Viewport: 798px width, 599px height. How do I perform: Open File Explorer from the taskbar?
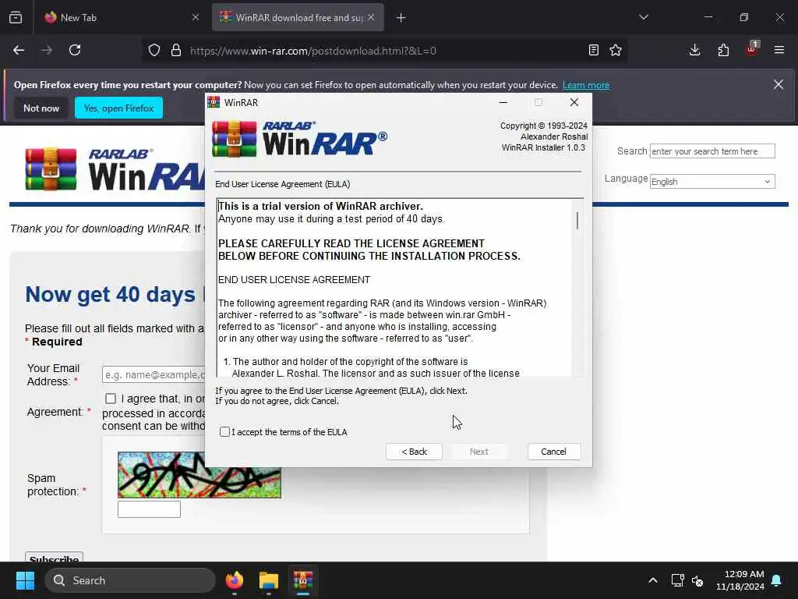[269, 580]
